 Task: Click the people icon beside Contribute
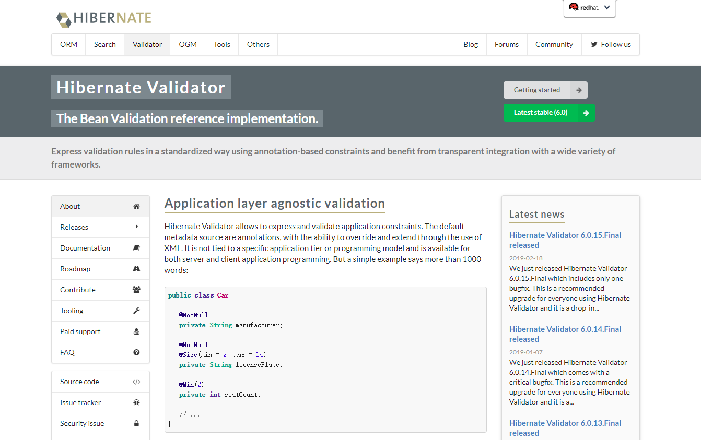[x=136, y=290]
